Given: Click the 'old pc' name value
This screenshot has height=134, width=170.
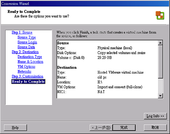Looking at the screenshot, I should [102, 77].
